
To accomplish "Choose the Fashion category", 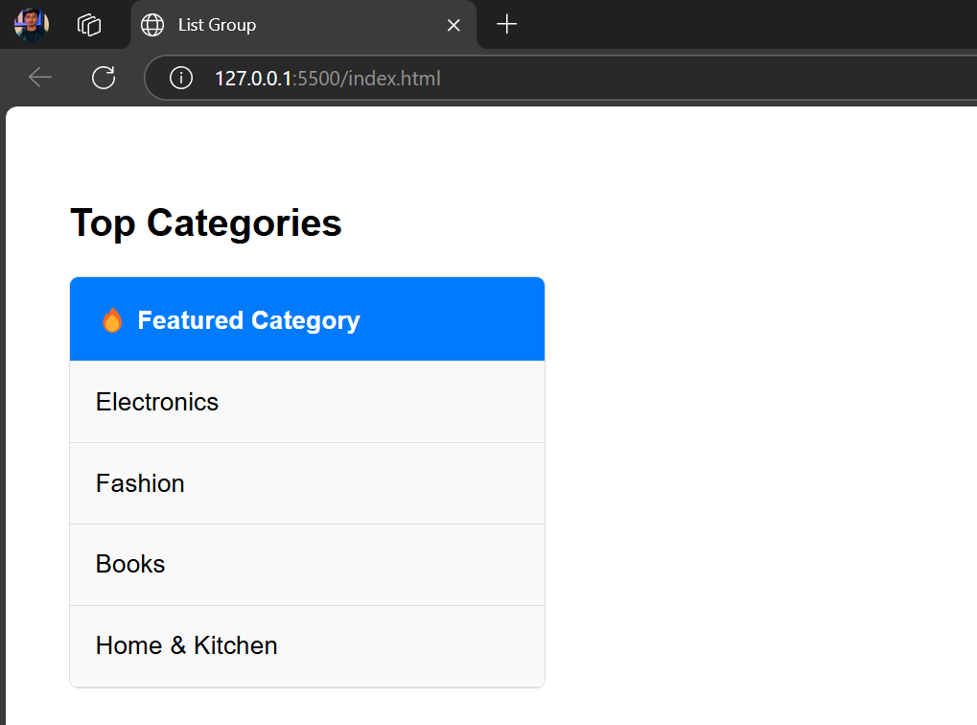I will [x=307, y=483].
